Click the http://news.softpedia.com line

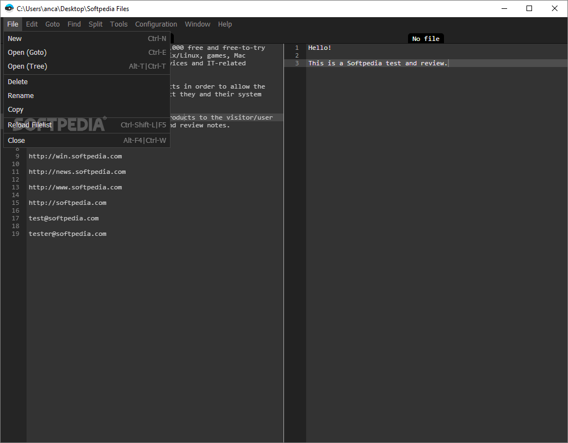click(77, 172)
